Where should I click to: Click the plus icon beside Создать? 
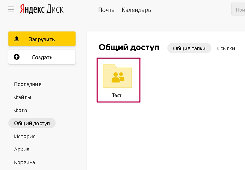pos(16,57)
